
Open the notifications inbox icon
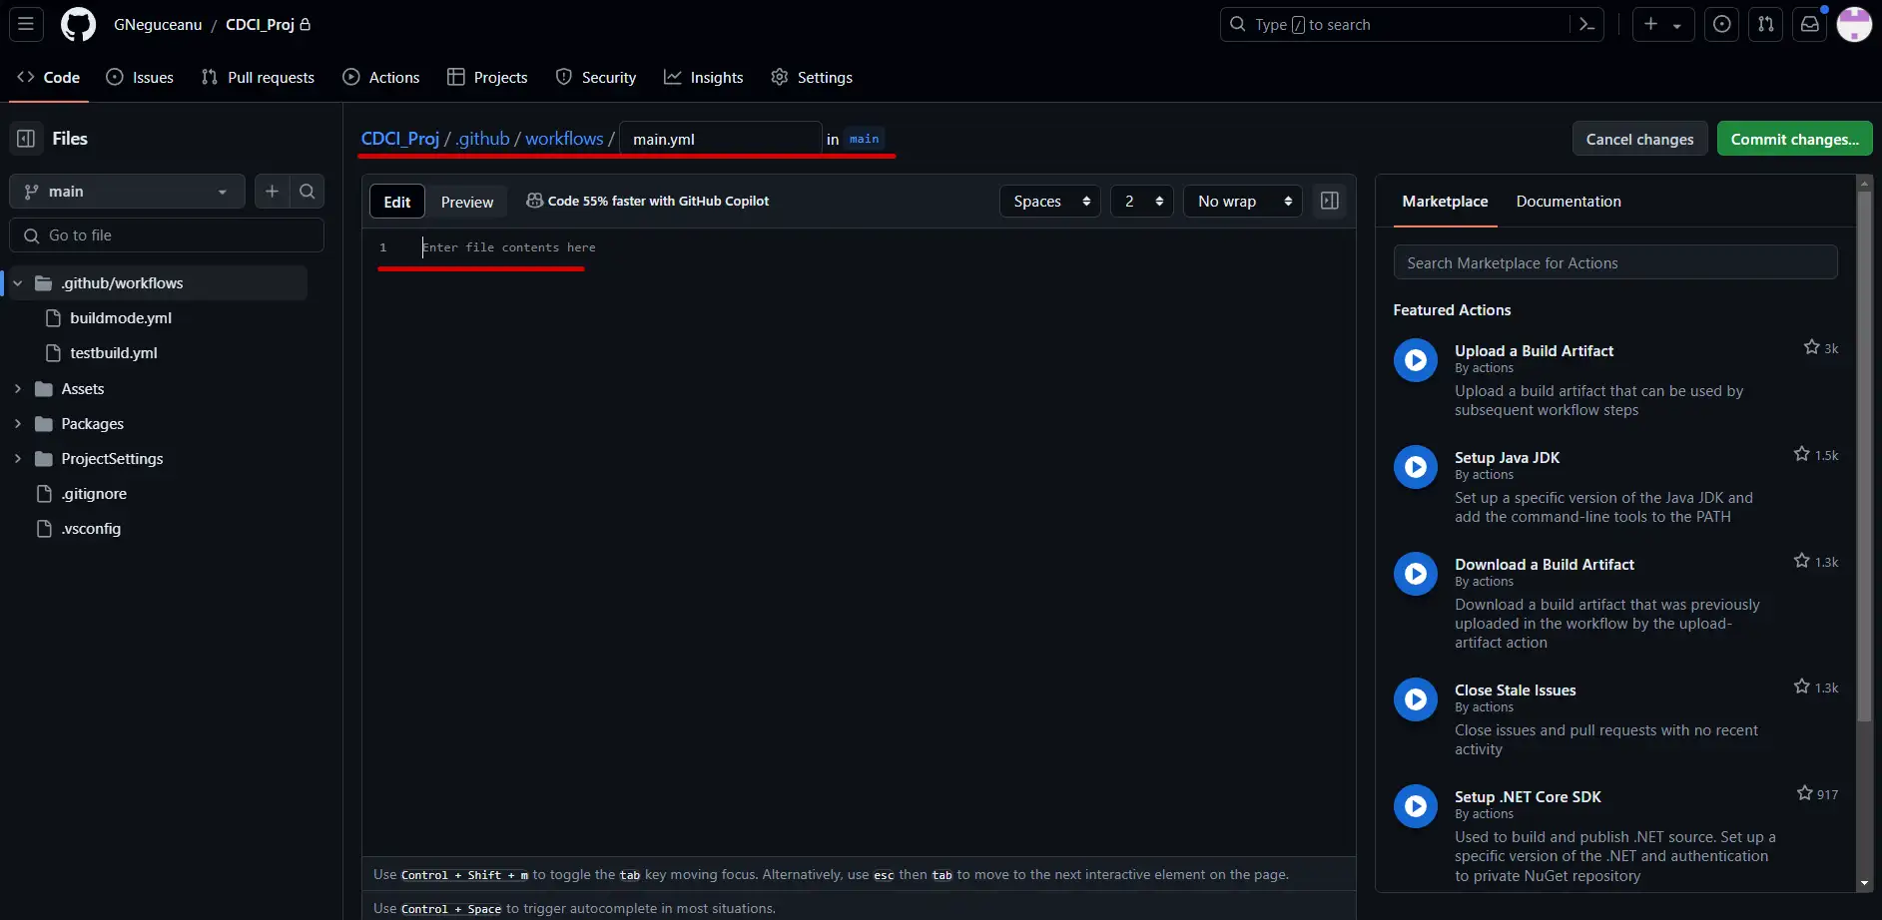[1810, 24]
